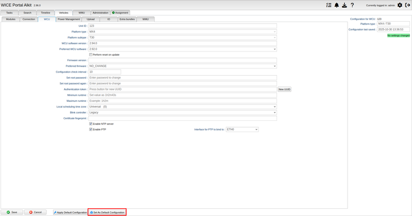
Task: Click the Cancel button
Action: [35, 212]
